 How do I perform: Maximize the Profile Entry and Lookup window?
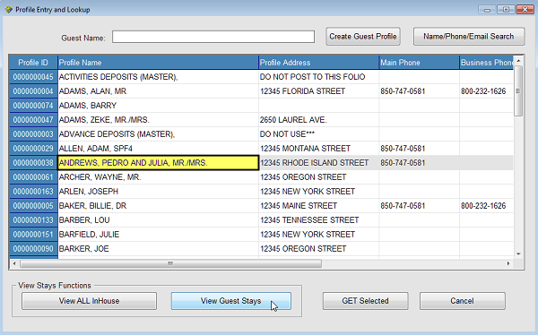506,10
